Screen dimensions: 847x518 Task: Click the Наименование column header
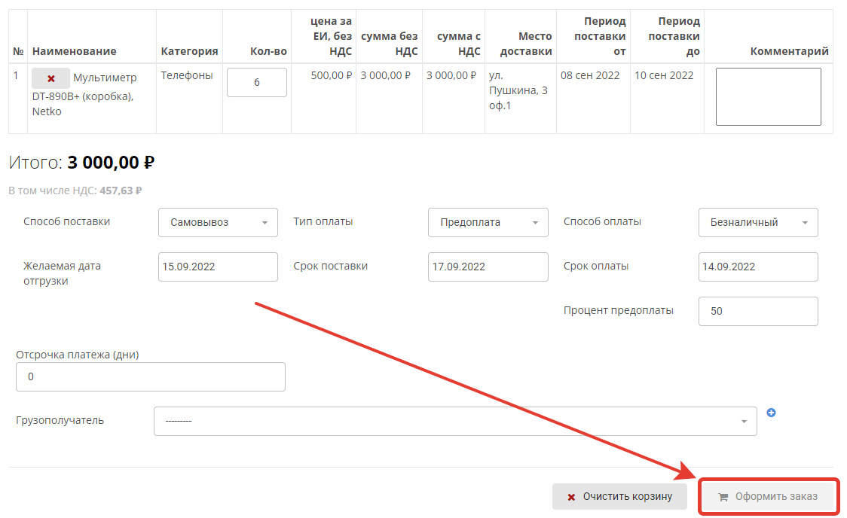[74, 51]
